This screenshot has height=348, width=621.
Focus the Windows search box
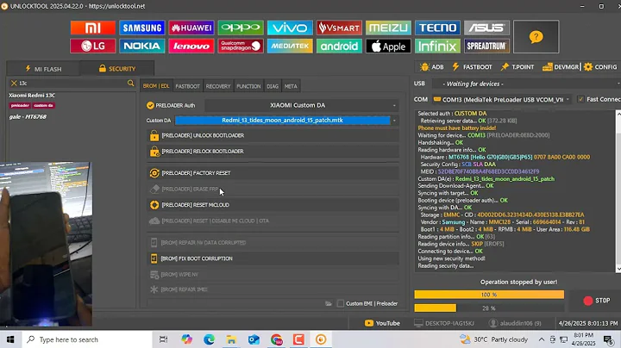coord(86,339)
